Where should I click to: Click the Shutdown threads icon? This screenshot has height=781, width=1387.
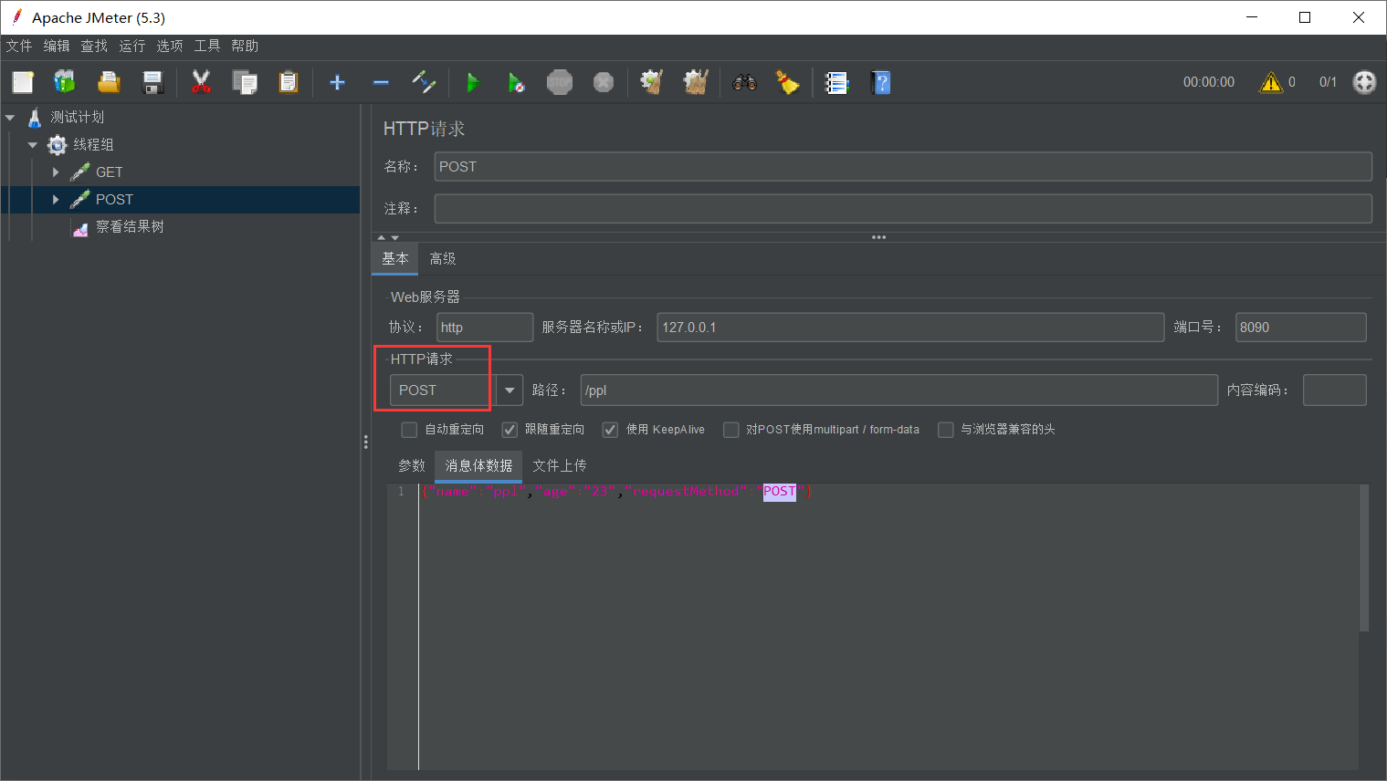(x=604, y=82)
